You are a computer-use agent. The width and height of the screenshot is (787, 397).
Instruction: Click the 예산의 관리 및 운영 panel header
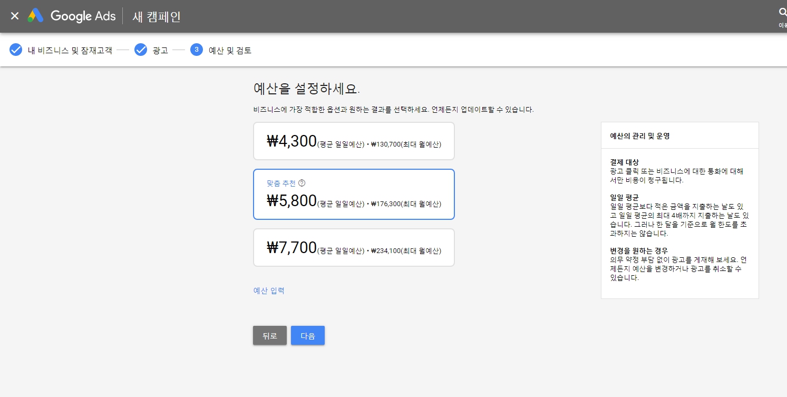click(639, 136)
